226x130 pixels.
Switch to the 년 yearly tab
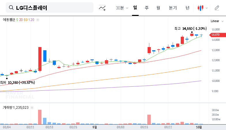pyautogui.click(x=187, y=8)
